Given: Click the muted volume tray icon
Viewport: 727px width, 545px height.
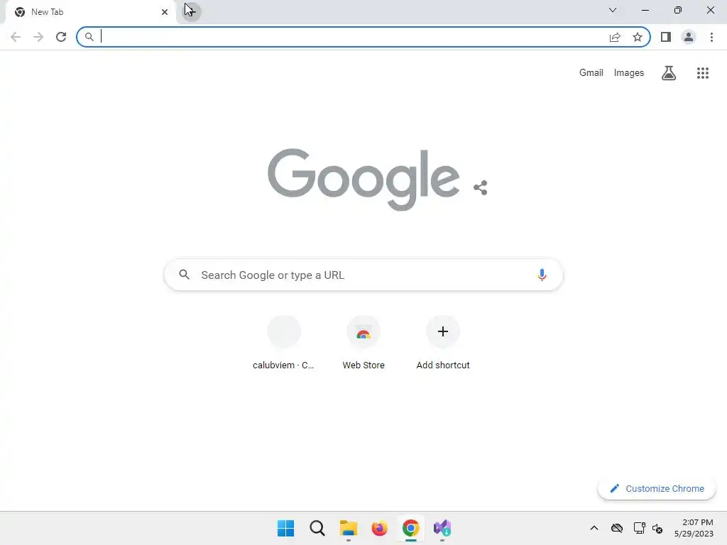Looking at the screenshot, I should tap(657, 528).
